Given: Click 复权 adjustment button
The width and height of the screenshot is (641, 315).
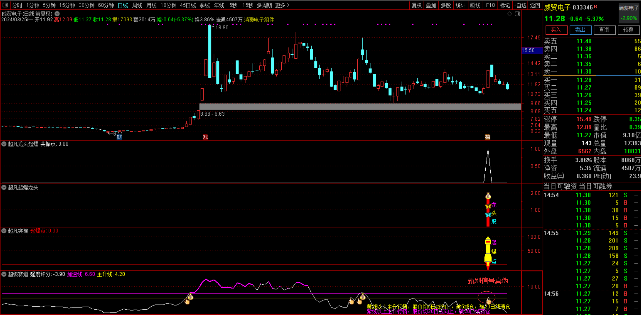Looking at the screenshot, I should (x=417, y=5).
